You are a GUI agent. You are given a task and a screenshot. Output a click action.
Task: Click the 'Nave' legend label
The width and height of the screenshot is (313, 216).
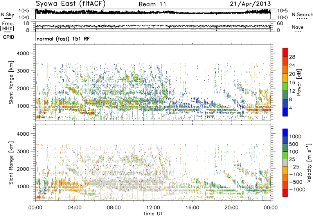(x=298, y=27)
